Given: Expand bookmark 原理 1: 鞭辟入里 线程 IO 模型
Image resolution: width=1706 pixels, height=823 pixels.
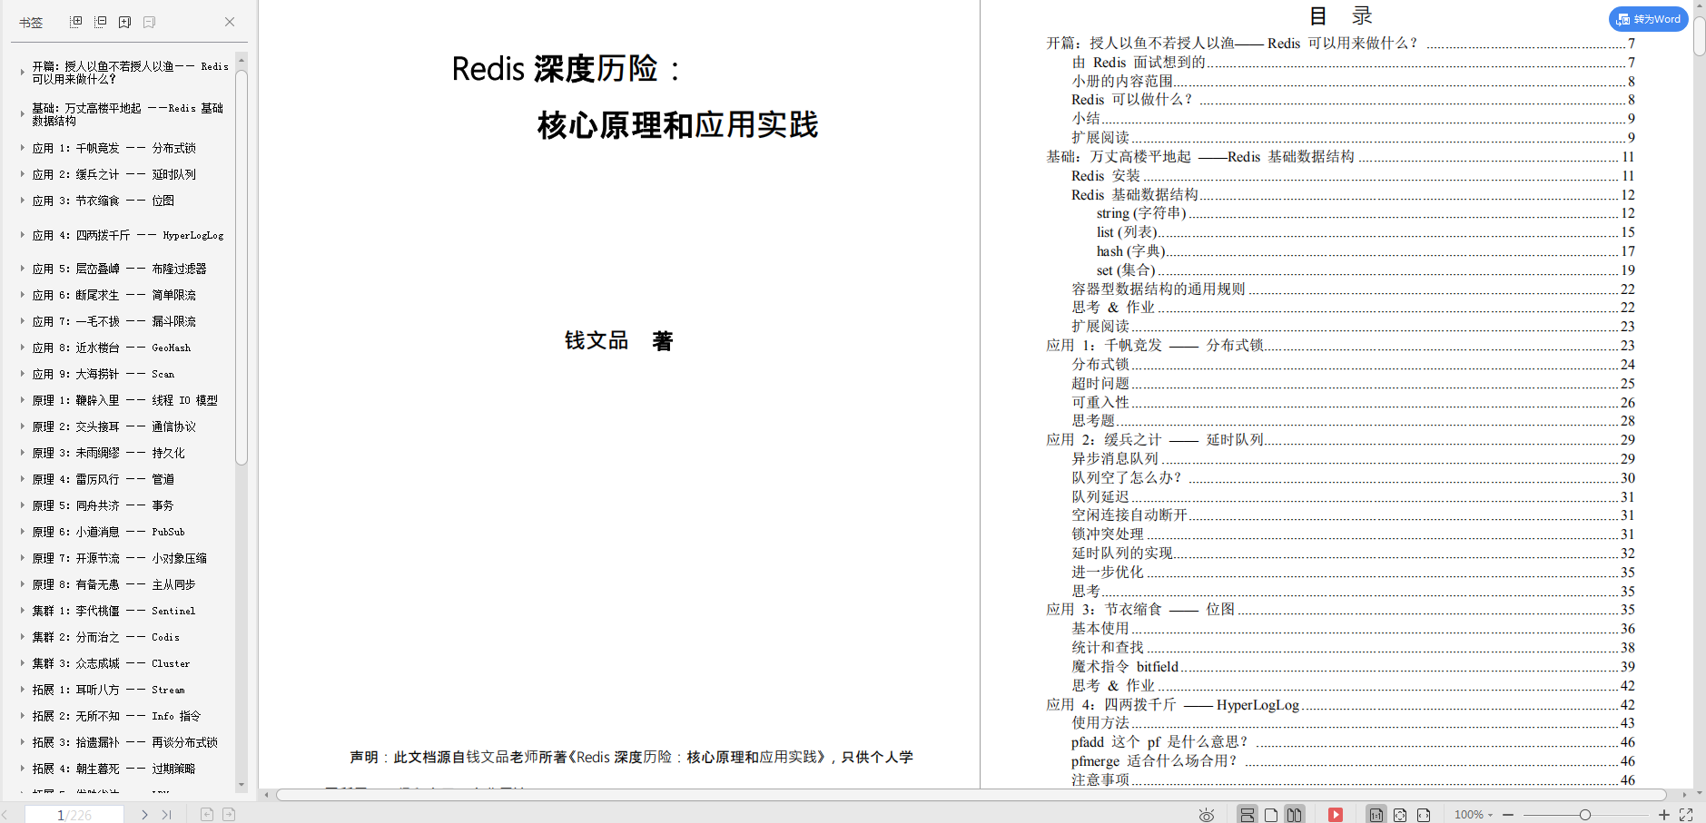Looking at the screenshot, I should (x=22, y=399).
